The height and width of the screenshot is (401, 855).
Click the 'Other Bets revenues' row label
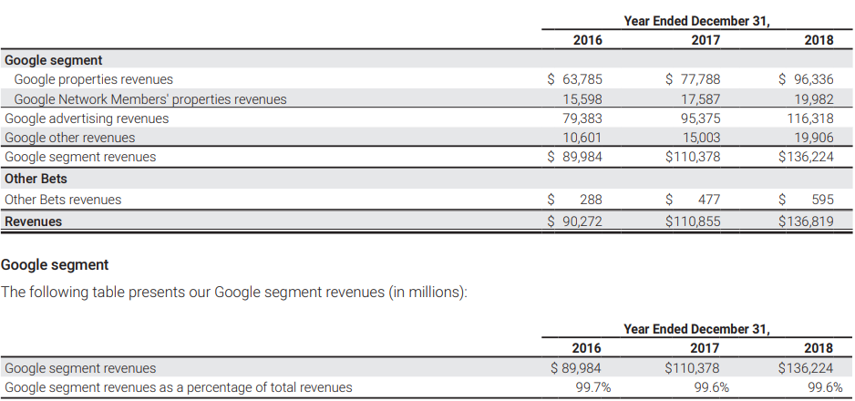point(63,200)
